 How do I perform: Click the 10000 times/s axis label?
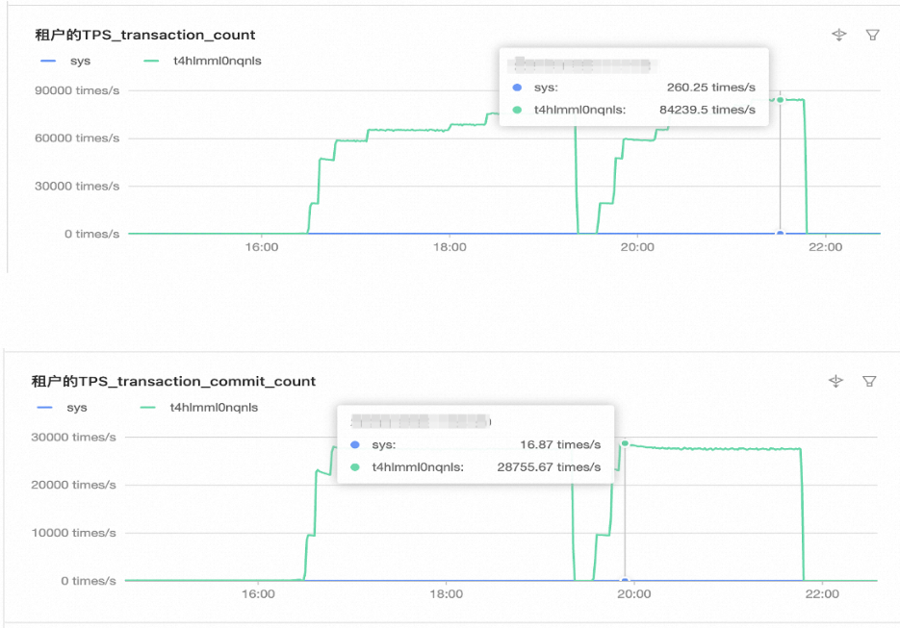73,533
